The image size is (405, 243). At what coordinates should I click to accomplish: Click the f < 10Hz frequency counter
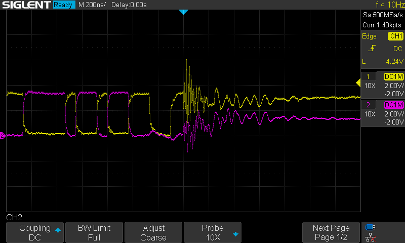[x=390, y=5]
